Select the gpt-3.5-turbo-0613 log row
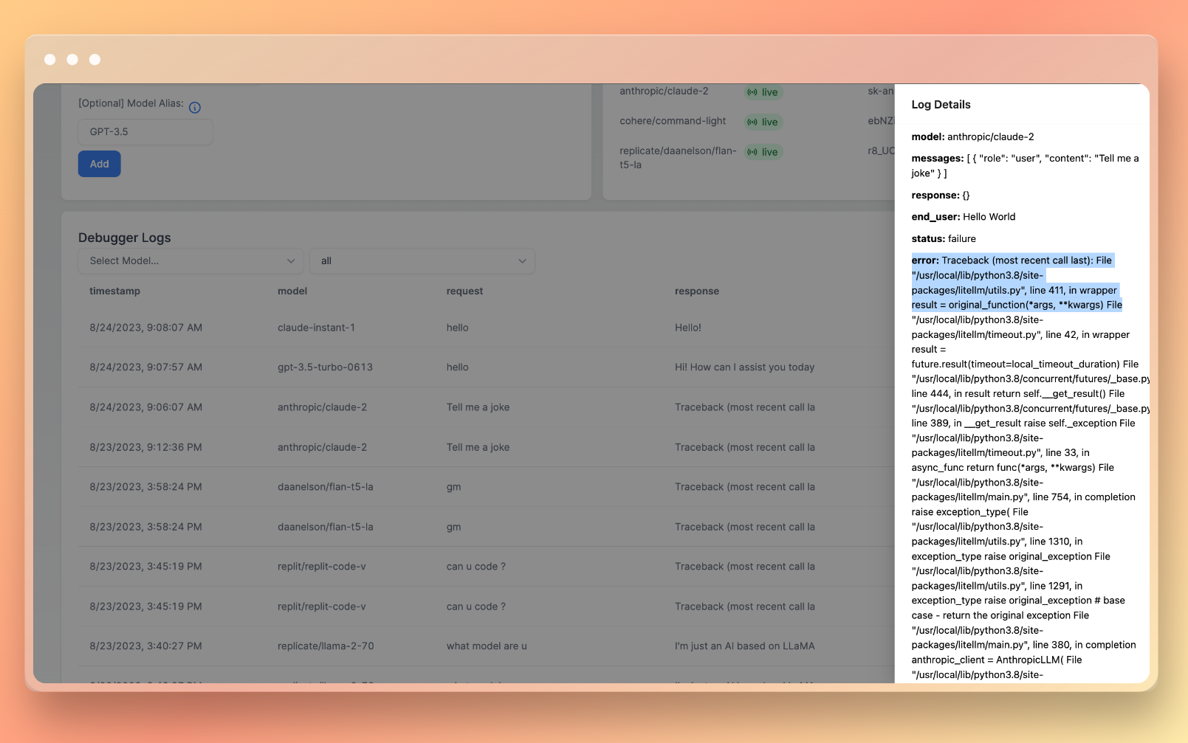 487,367
